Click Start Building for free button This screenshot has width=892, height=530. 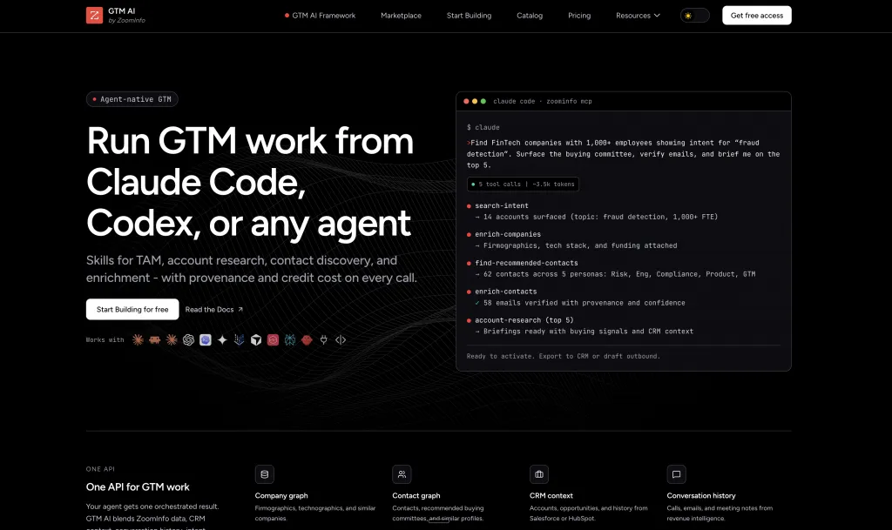point(132,310)
